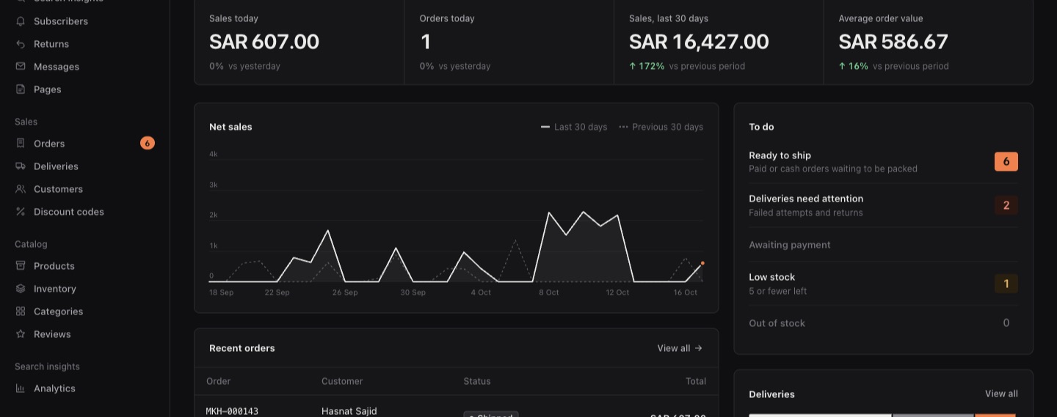Click the Inventory layers icon
Image resolution: width=1057 pixels, height=417 pixels.
[x=21, y=289]
